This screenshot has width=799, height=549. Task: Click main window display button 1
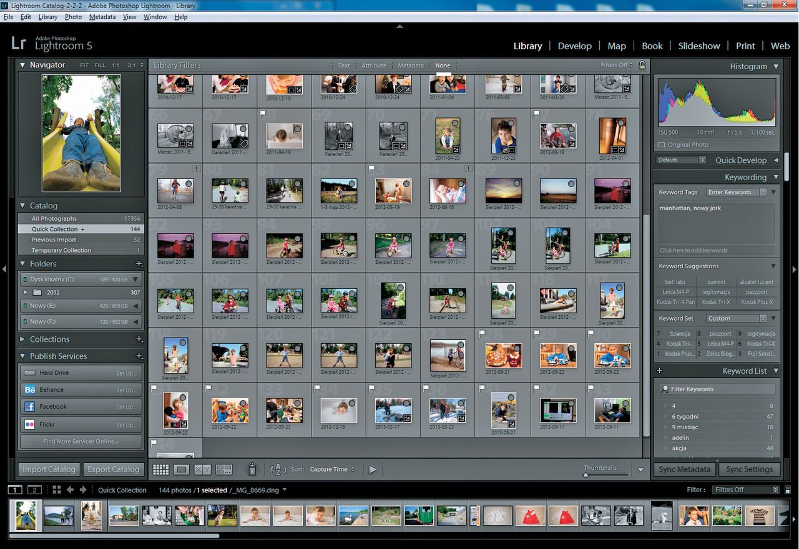coord(16,490)
